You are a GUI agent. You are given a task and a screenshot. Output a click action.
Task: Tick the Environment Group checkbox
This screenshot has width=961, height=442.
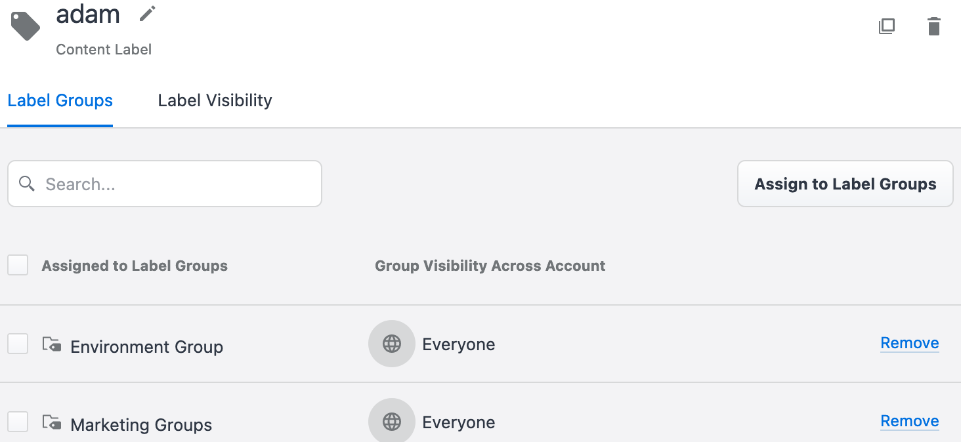(18, 344)
